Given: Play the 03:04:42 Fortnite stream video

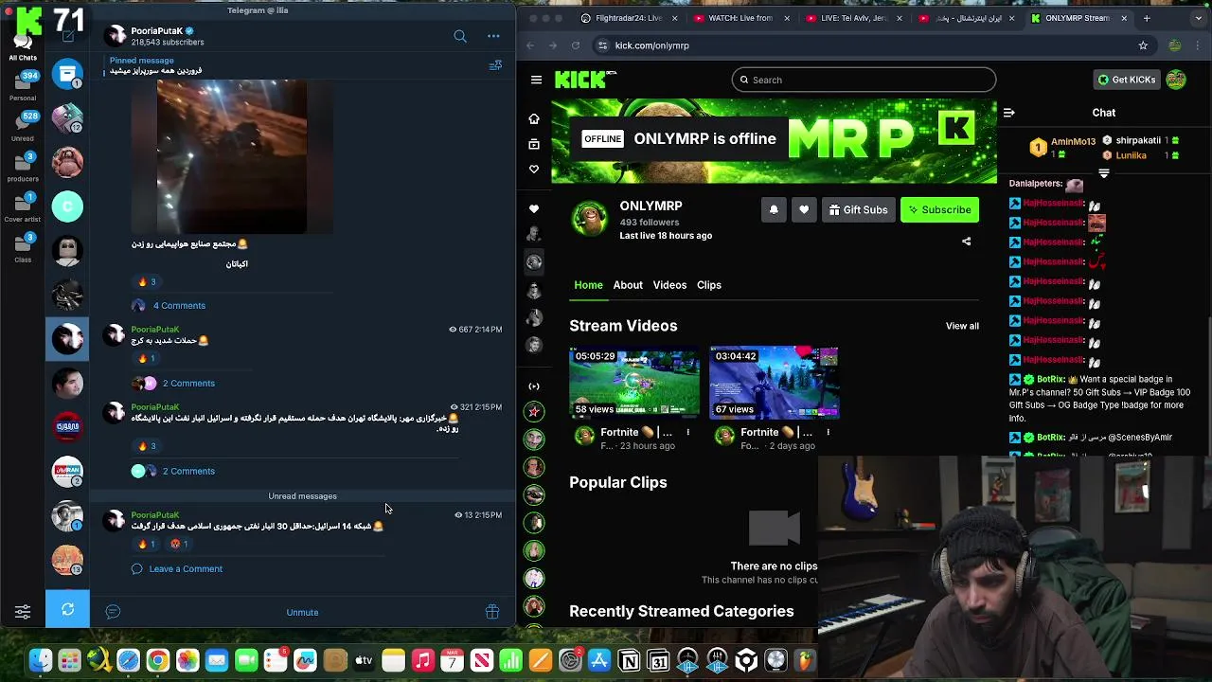Looking at the screenshot, I should [775, 383].
